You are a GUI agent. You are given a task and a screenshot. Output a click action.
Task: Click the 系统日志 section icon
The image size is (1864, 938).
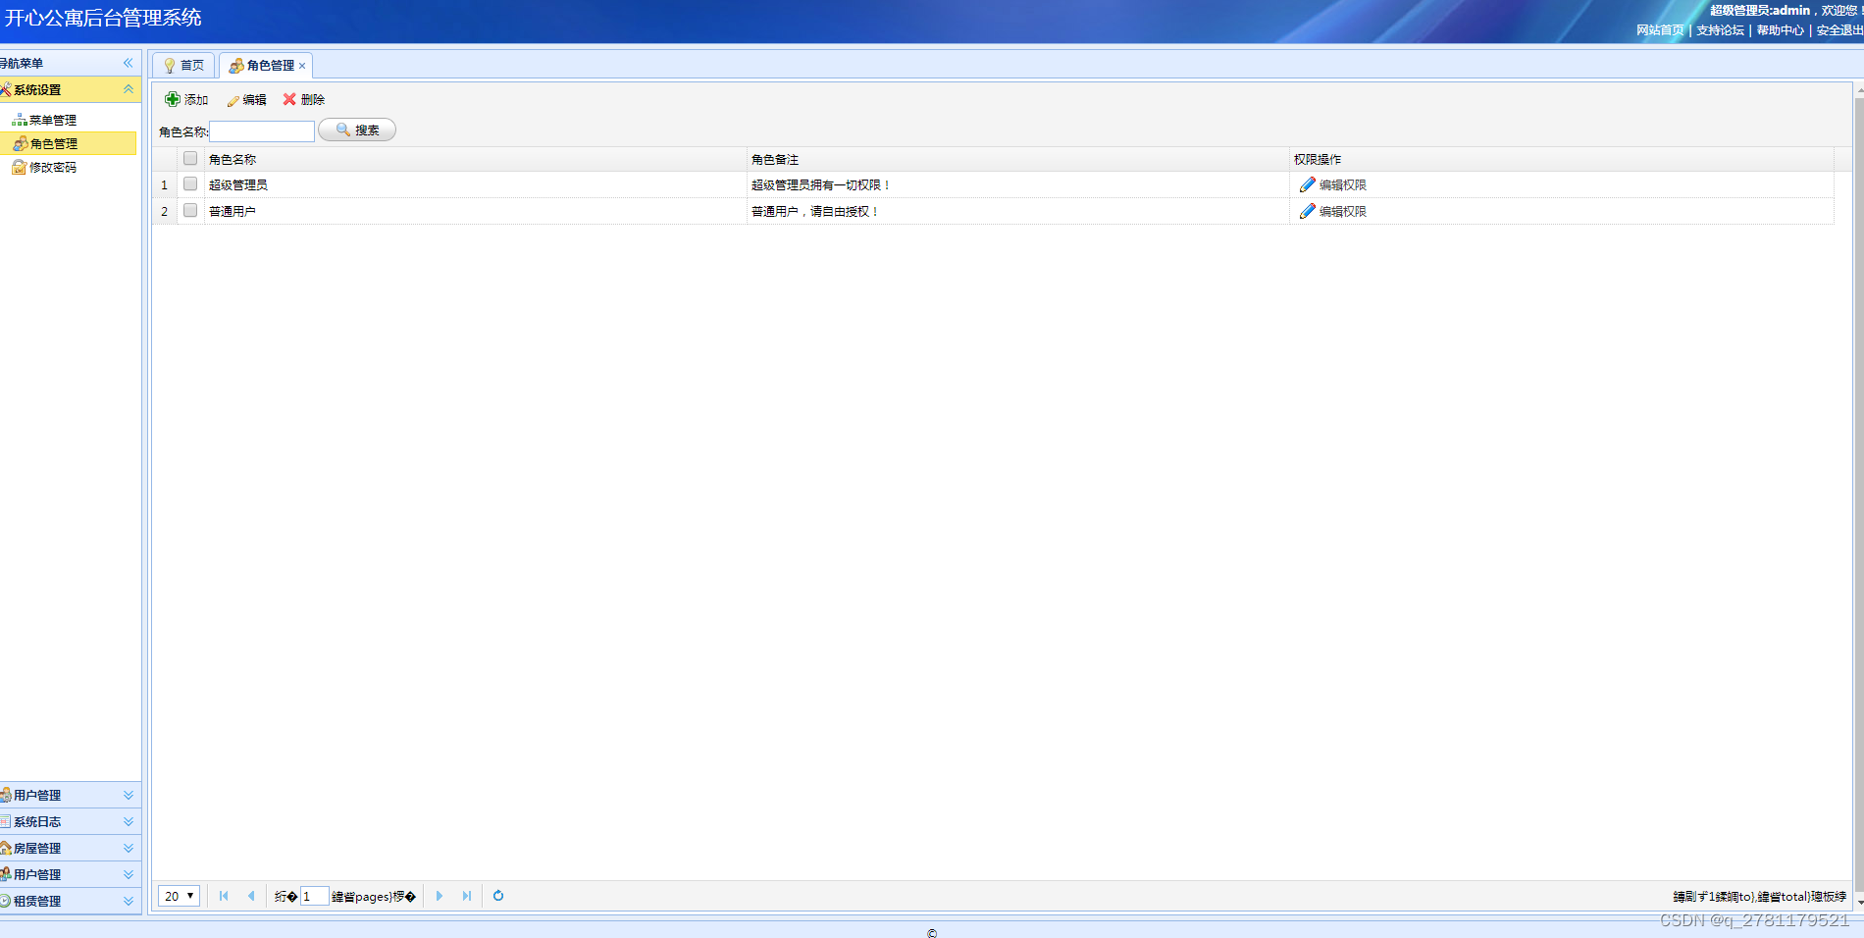(5, 821)
